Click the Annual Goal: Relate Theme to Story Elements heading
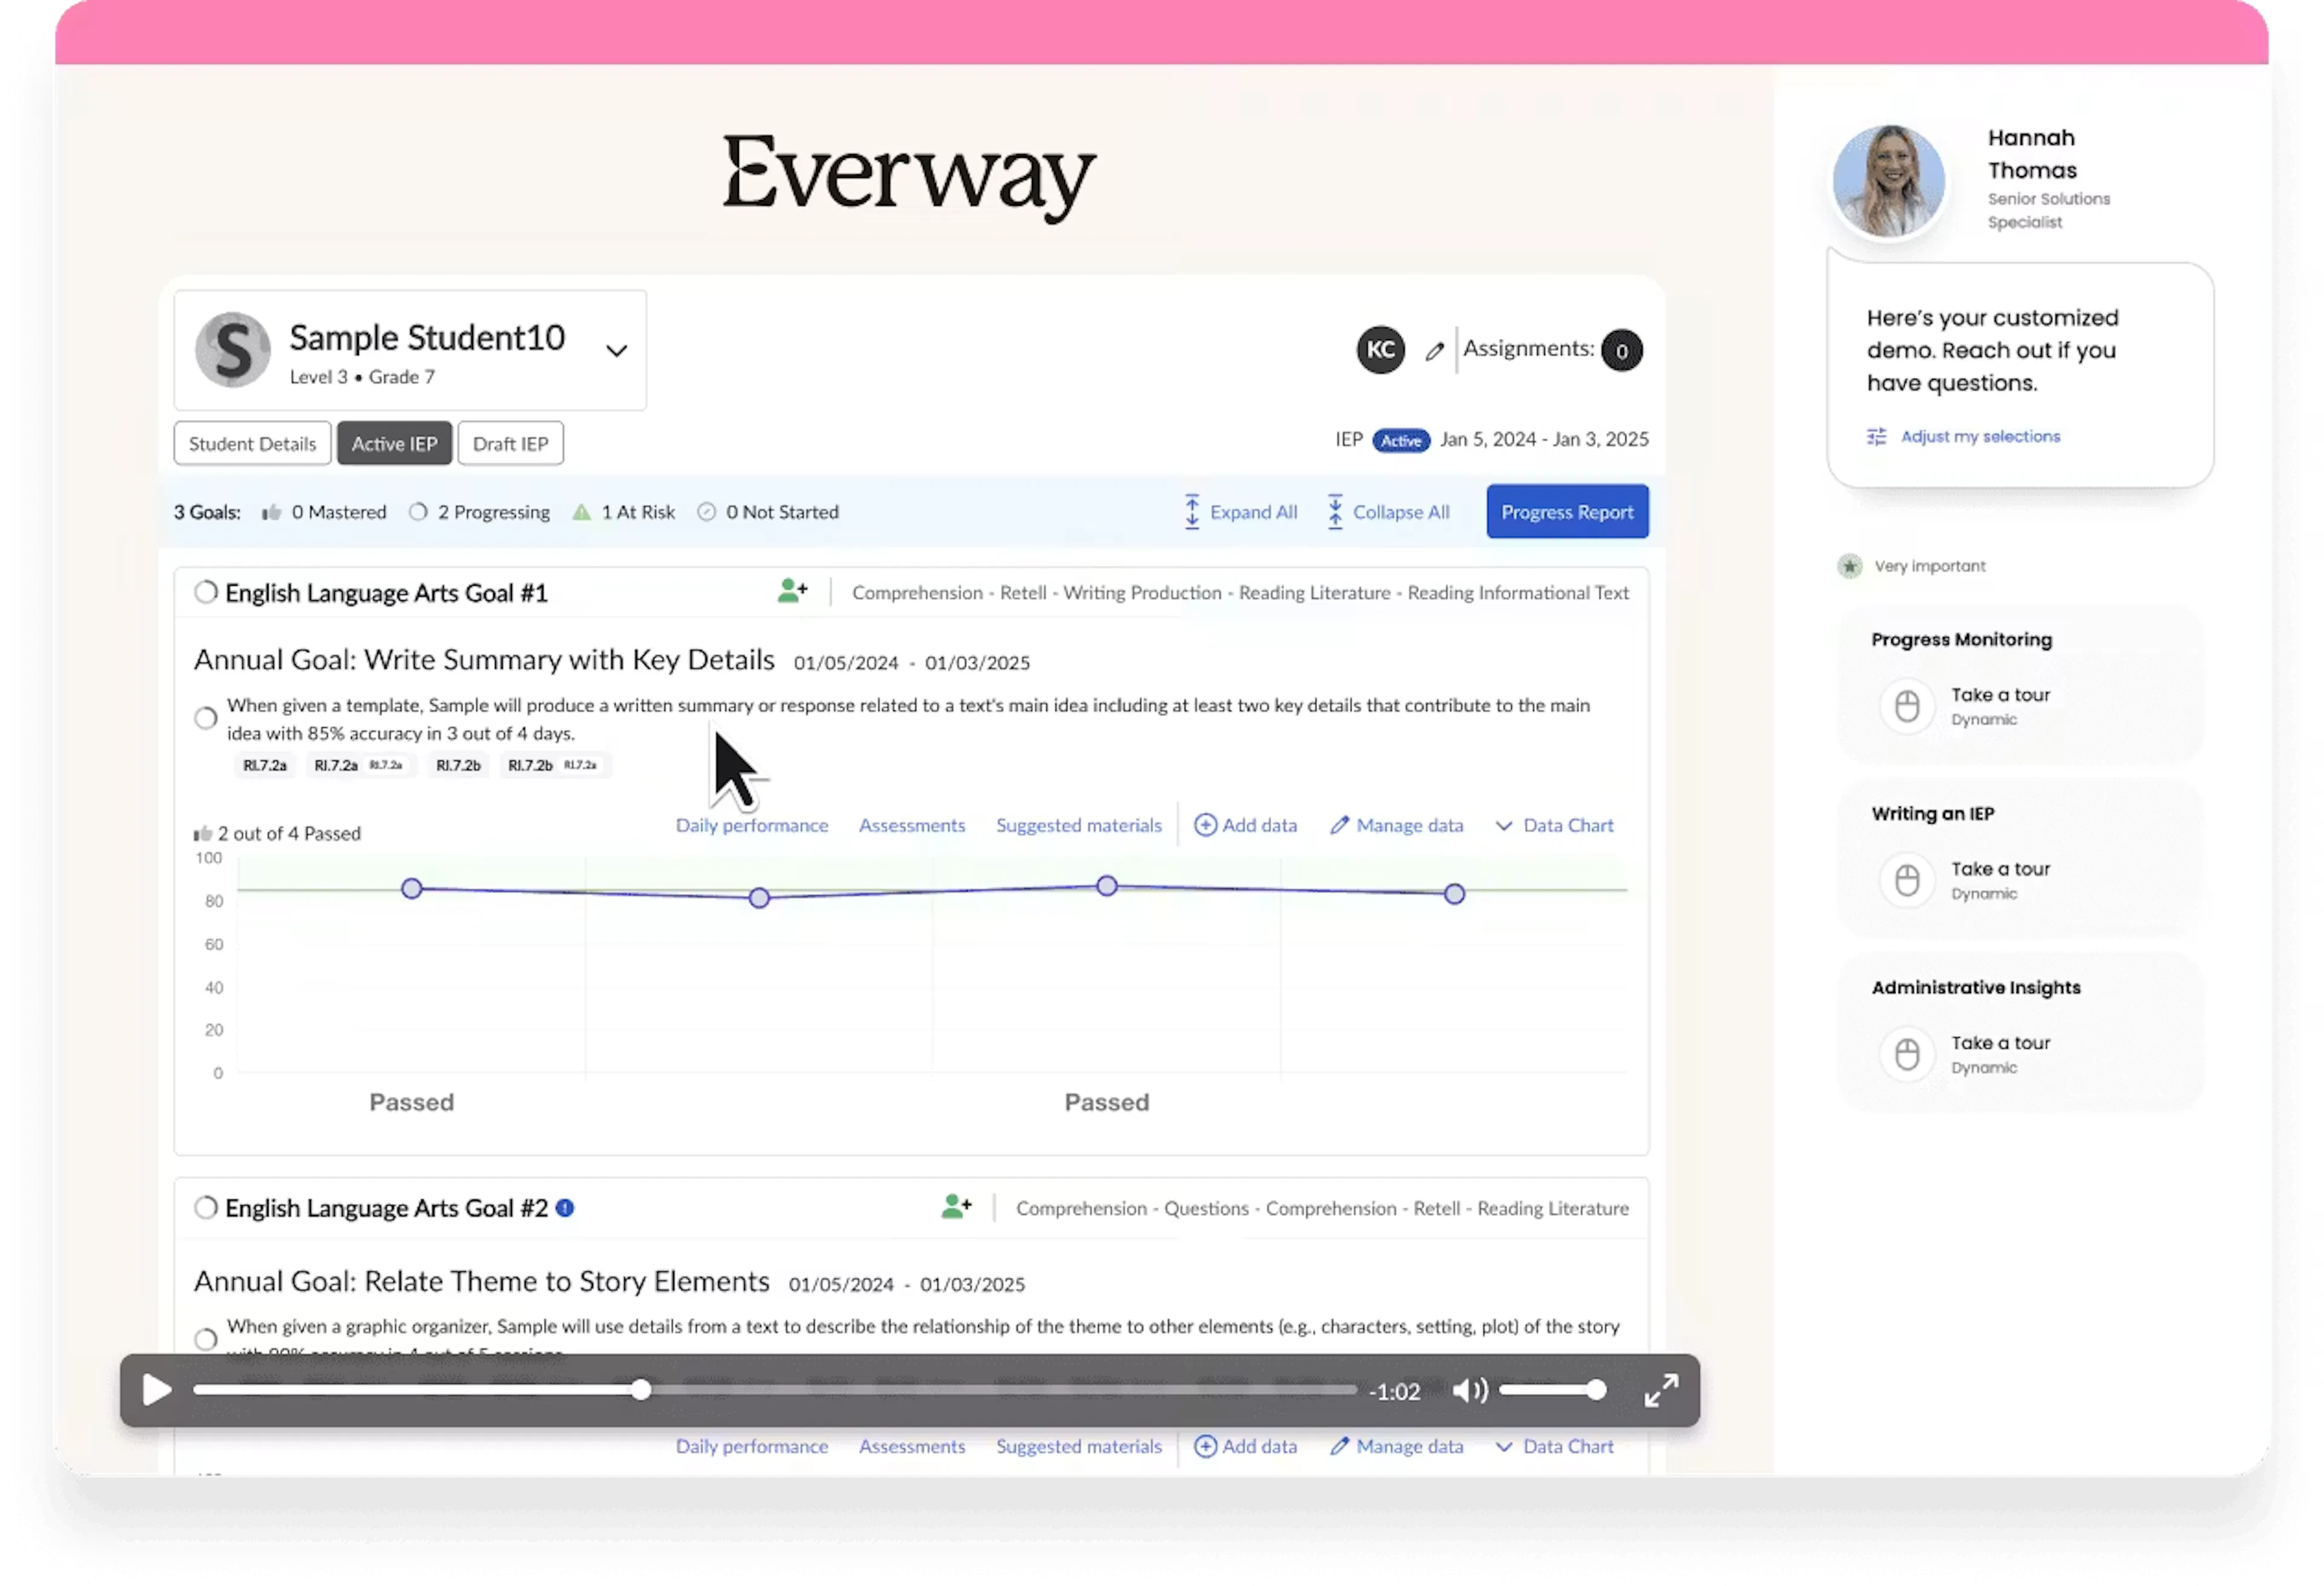Image resolution: width=2324 pixels, height=1586 pixels. (x=482, y=1282)
